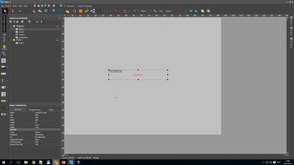The image size is (294, 165).
Task: Click the first icon in Projects Overview toolbar
Action: 11,22
